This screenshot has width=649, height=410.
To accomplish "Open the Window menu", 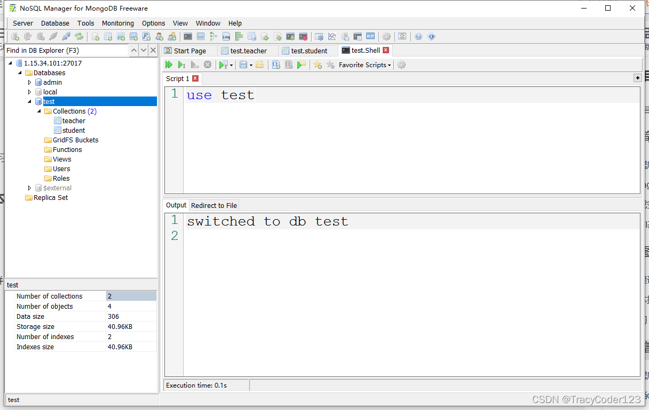I will pos(208,23).
